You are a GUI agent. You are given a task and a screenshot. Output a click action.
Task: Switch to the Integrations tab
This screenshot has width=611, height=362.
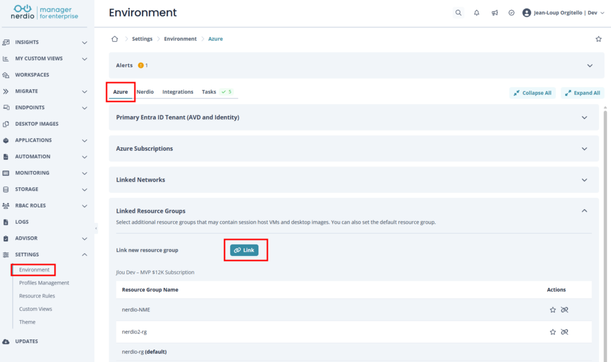point(178,92)
